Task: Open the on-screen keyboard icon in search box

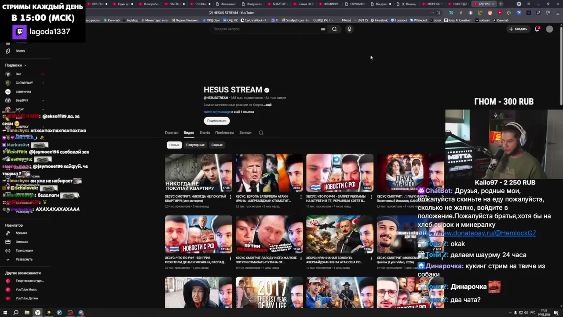Action: click(x=323, y=29)
